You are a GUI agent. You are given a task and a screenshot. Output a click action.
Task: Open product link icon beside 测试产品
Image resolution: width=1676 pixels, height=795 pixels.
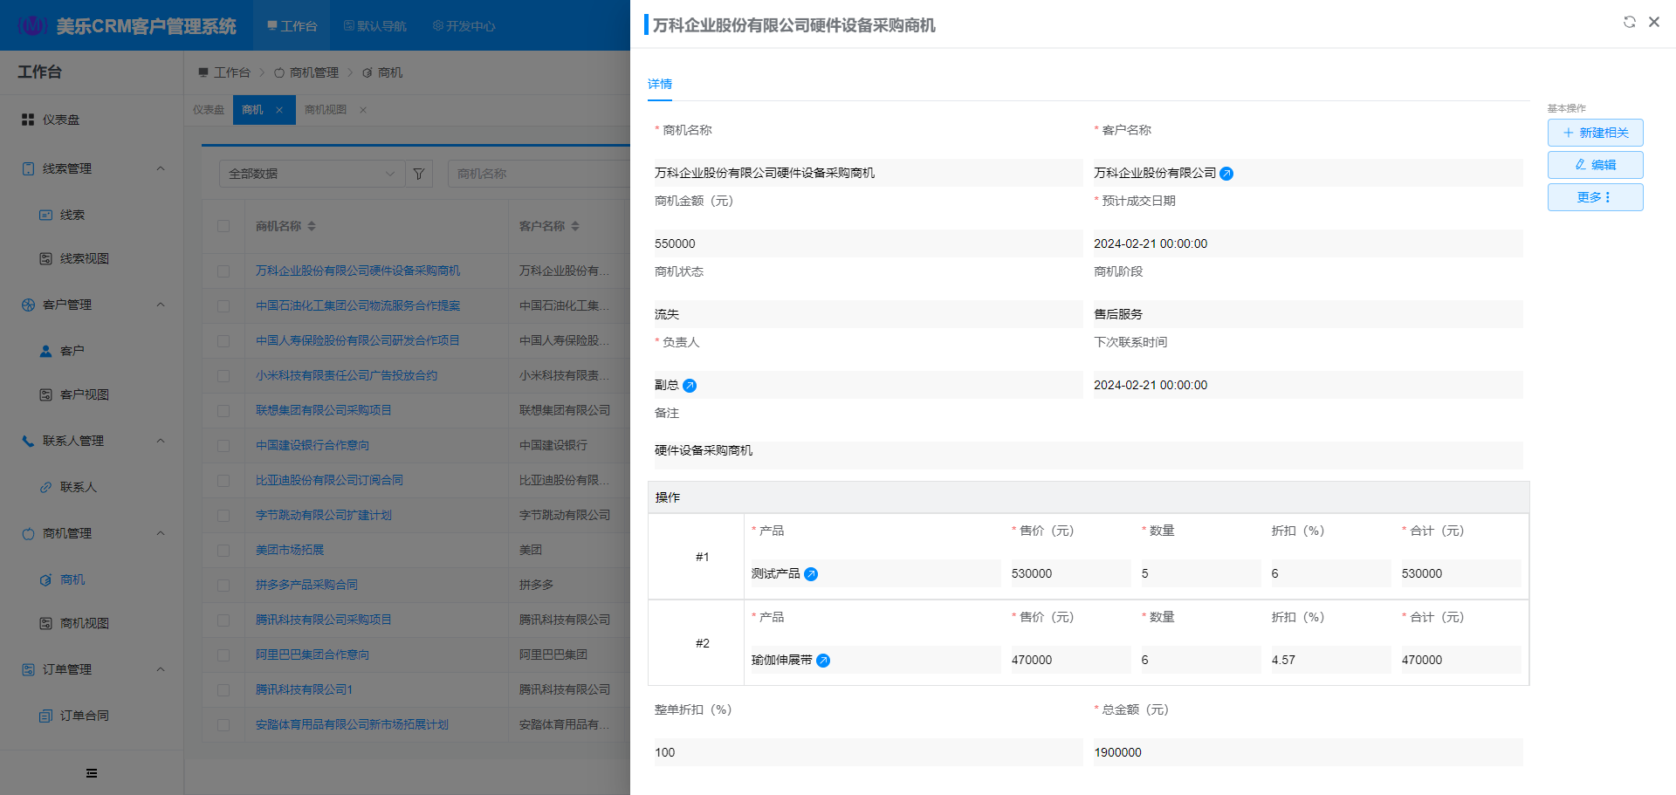coord(811,574)
